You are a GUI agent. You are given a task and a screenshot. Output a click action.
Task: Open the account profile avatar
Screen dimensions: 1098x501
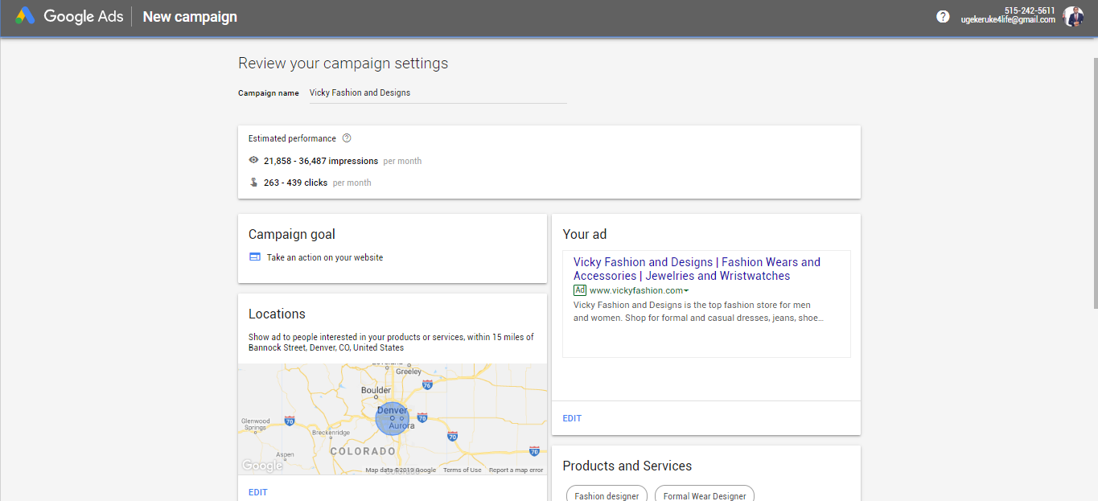[1073, 17]
